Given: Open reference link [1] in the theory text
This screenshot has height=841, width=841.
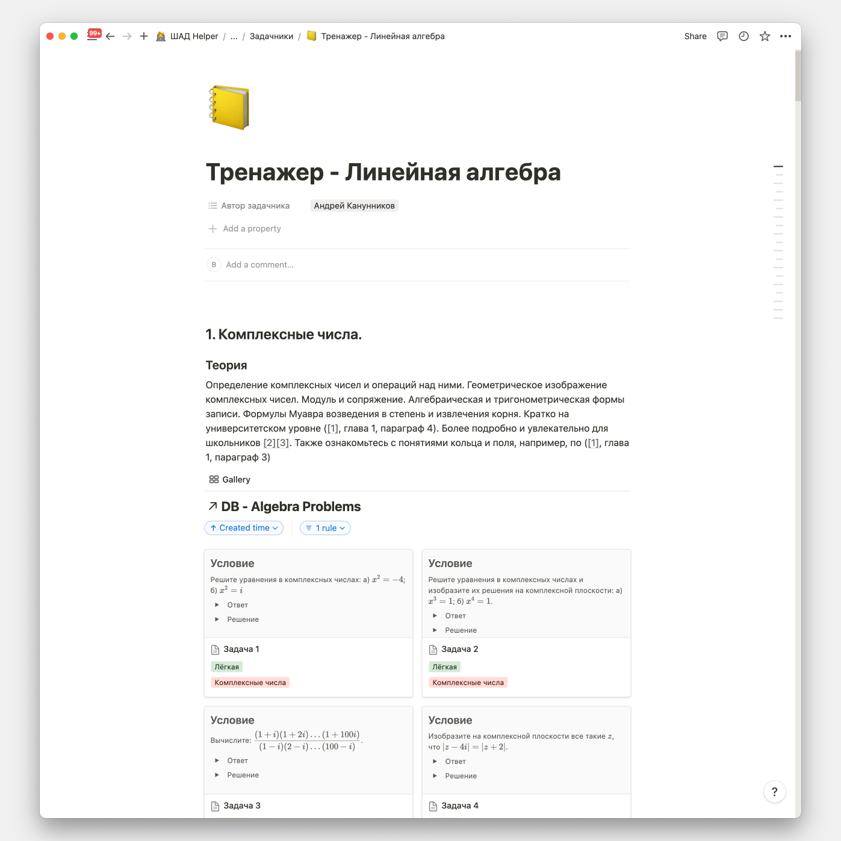Looking at the screenshot, I should tap(334, 428).
